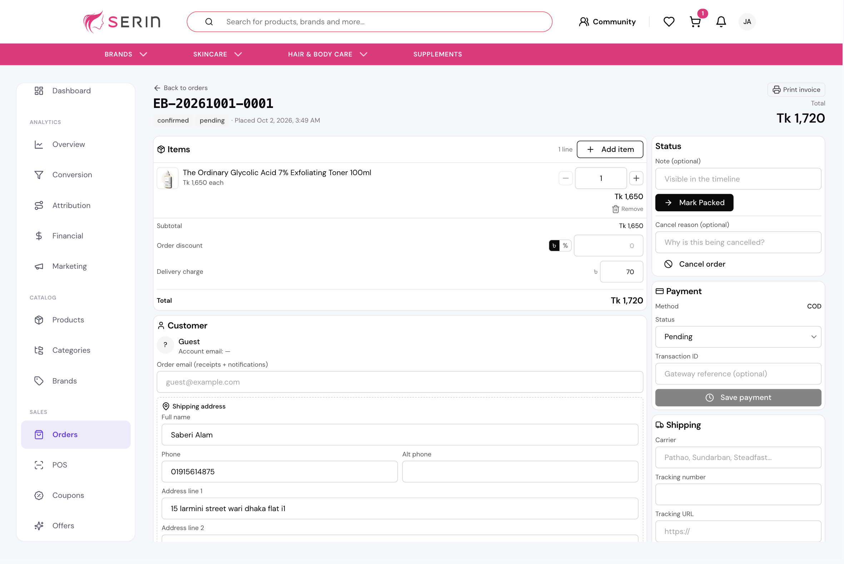The height and width of the screenshot is (564, 844).
Task: Open the notifications bell
Action: click(721, 21)
